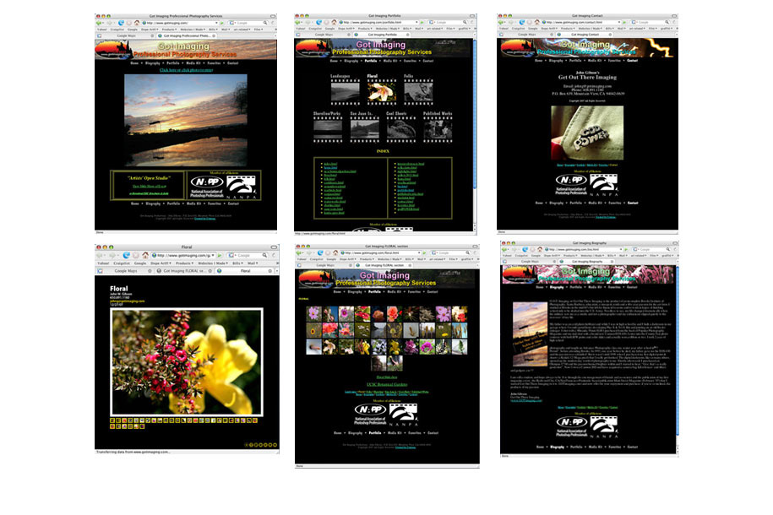Expand the Products bookmark folder in the Floral window
The image size is (773, 515).
pos(184,263)
